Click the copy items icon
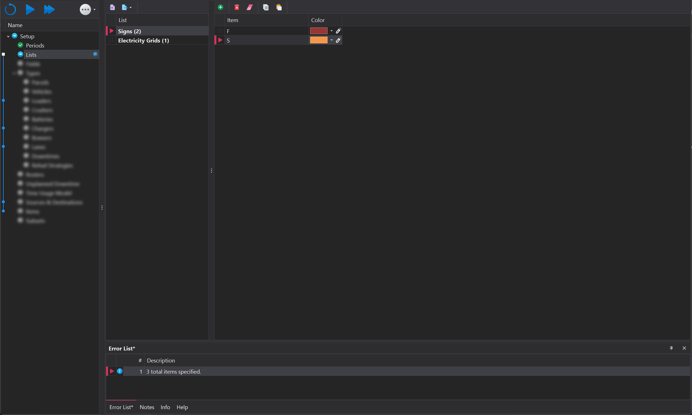692x415 pixels. [x=266, y=7]
